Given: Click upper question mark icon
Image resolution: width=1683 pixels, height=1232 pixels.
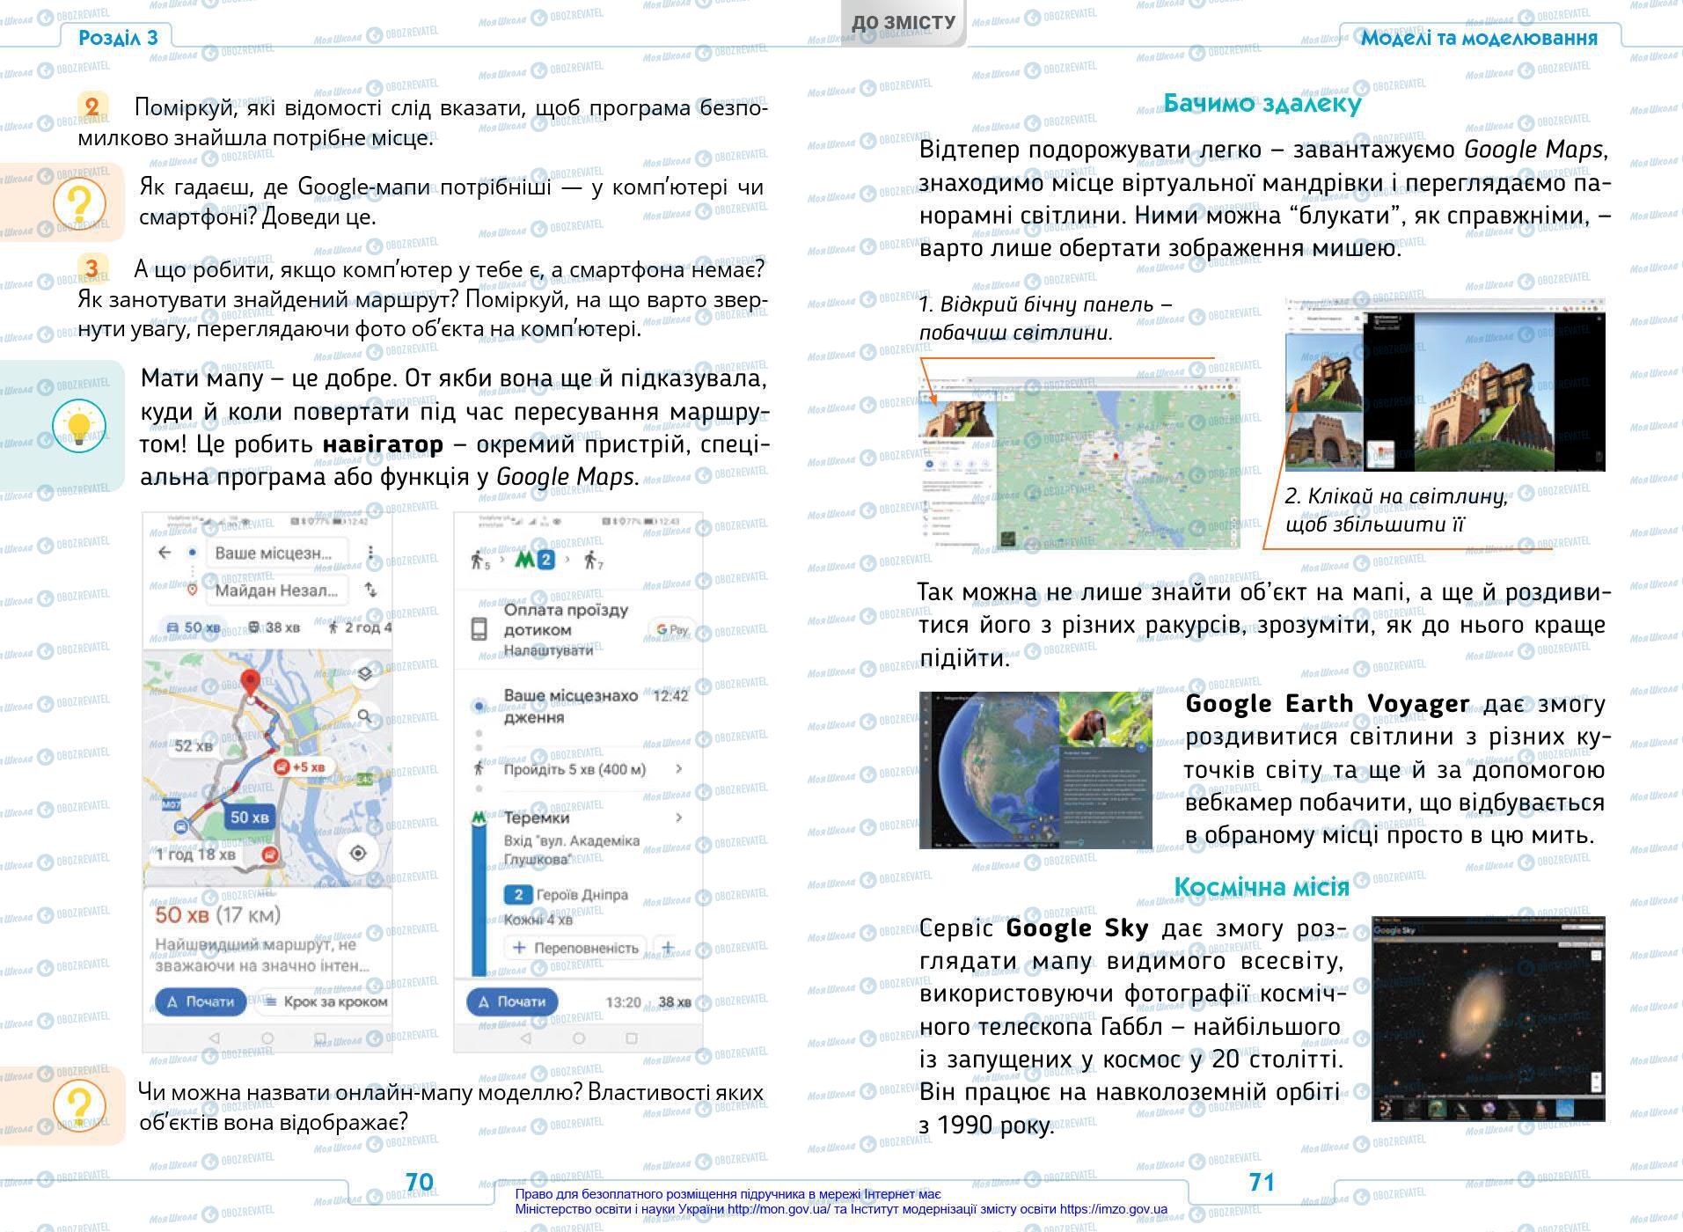Looking at the screenshot, I should 79,203.
